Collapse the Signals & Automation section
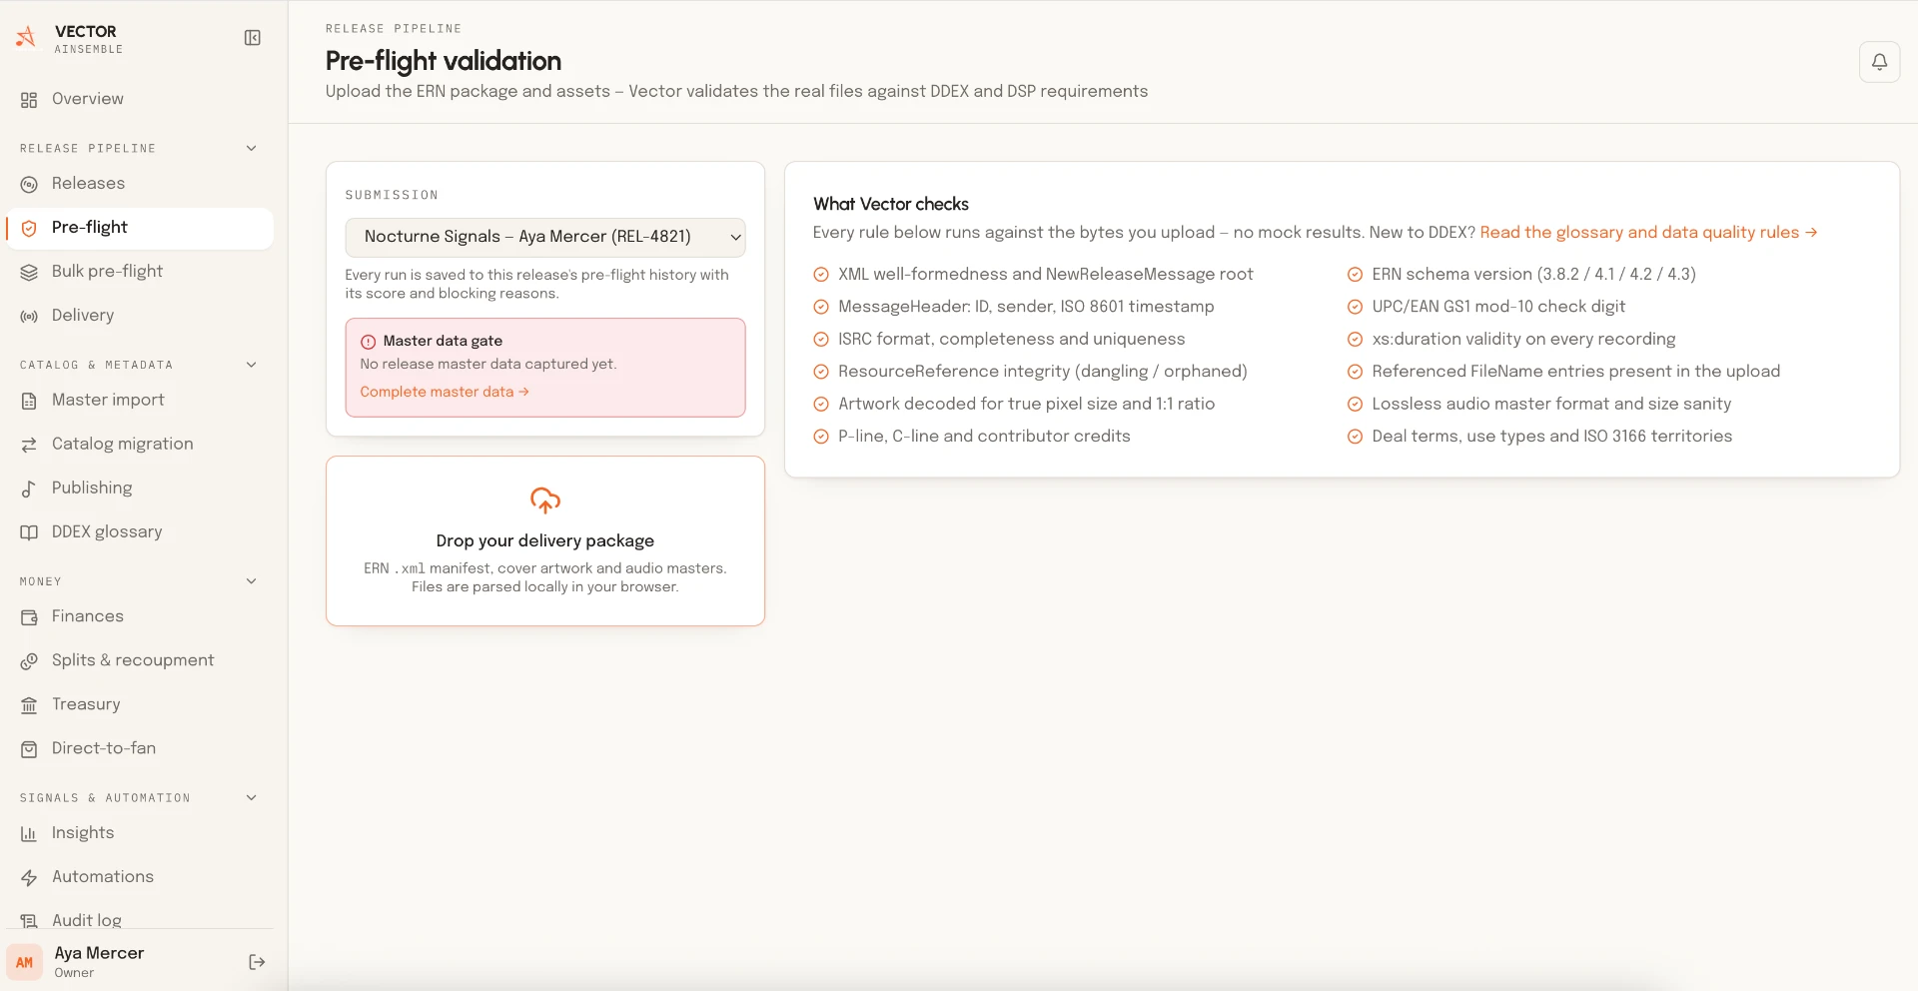Screen dimensions: 1918x991 [x=252, y=798]
